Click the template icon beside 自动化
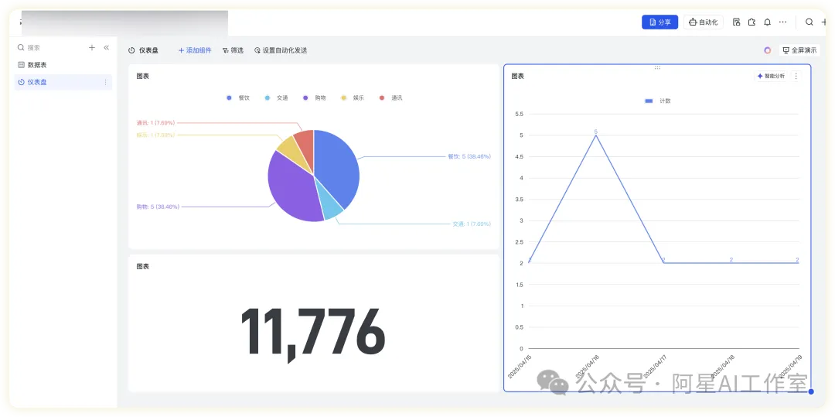 736,22
